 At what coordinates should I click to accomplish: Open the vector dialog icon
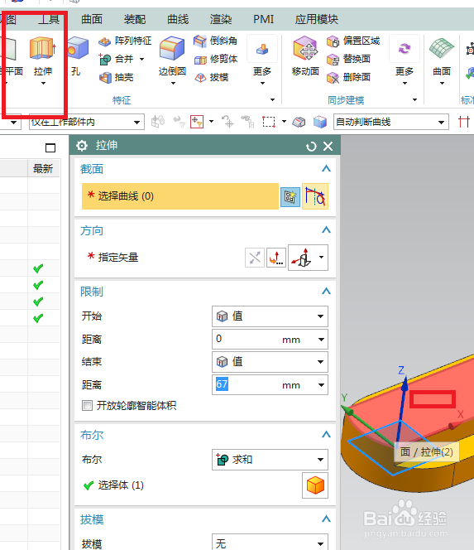tap(276, 258)
